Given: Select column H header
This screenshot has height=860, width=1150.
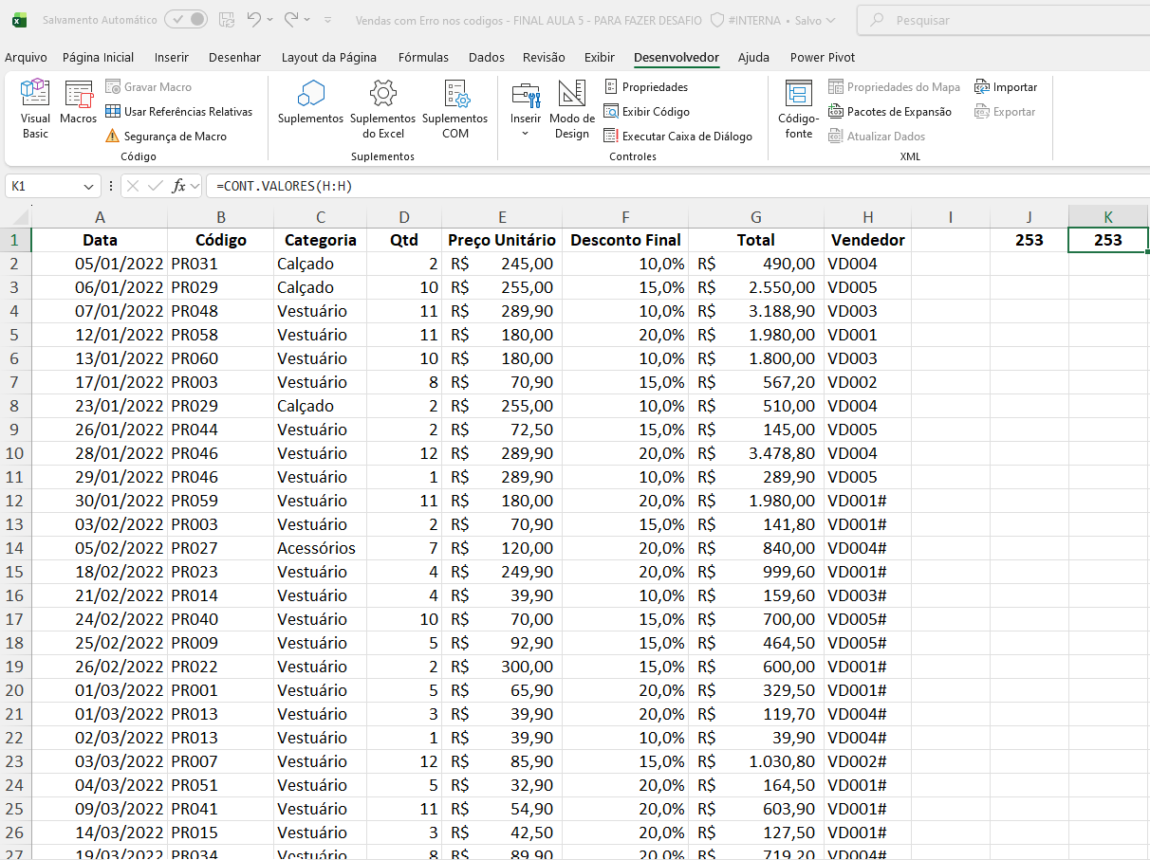Looking at the screenshot, I should pyautogui.click(x=867, y=217).
